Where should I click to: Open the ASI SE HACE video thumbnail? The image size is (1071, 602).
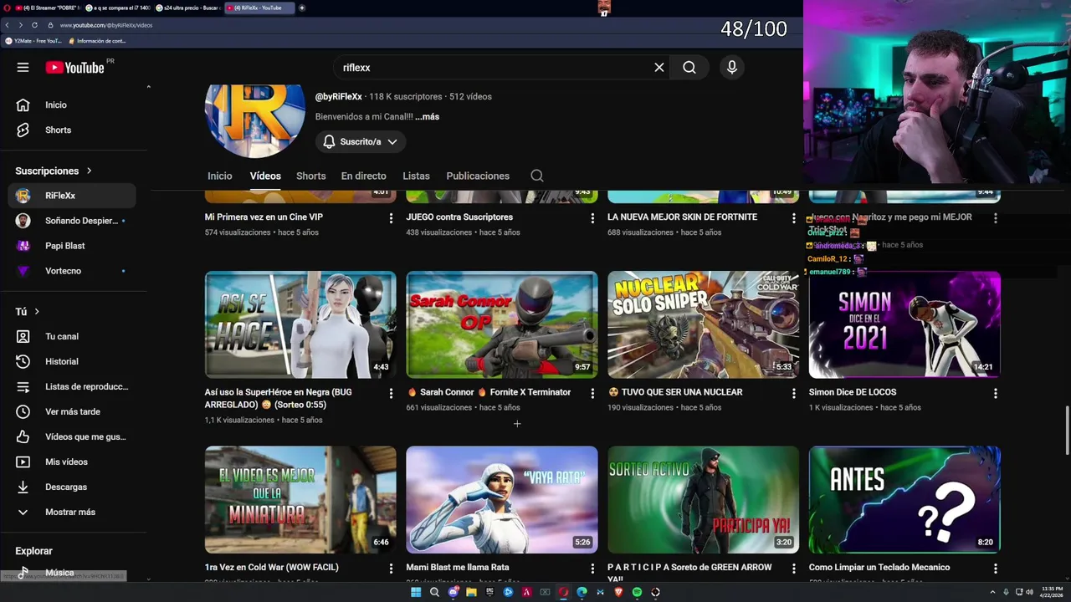click(x=300, y=324)
